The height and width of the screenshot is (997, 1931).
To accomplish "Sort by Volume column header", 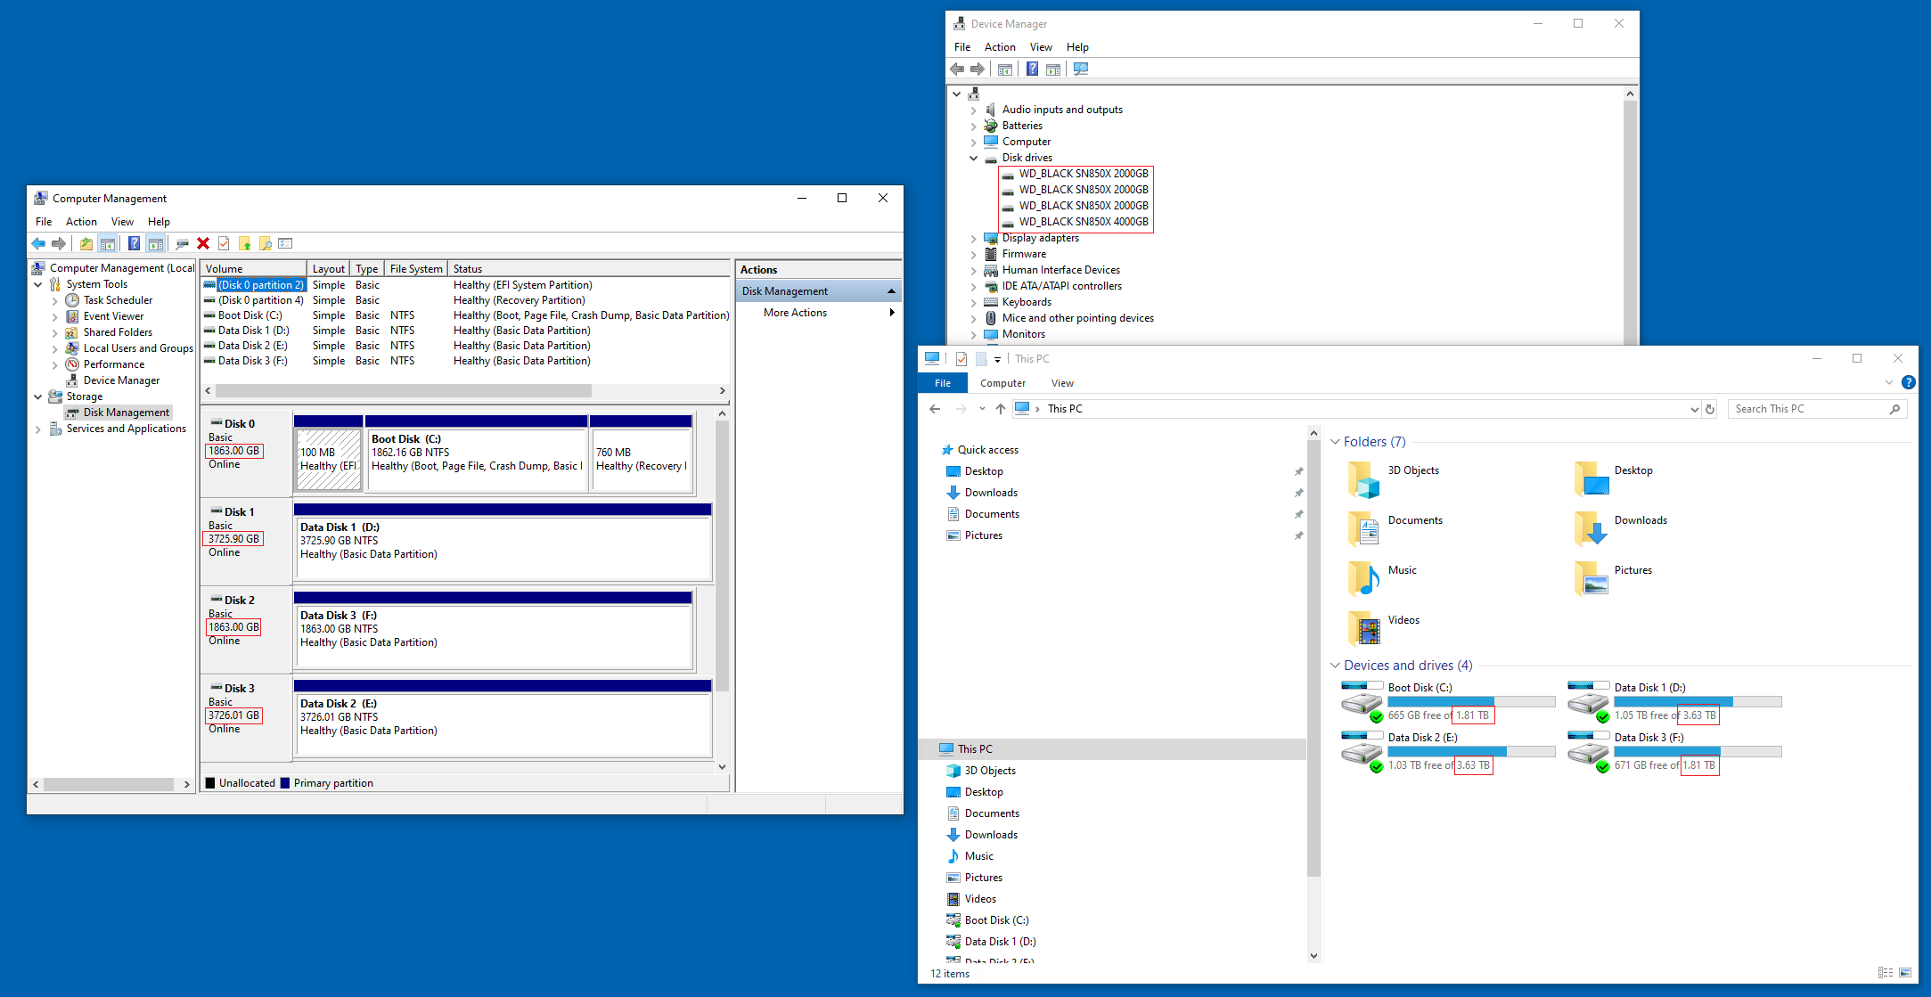I will (254, 269).
